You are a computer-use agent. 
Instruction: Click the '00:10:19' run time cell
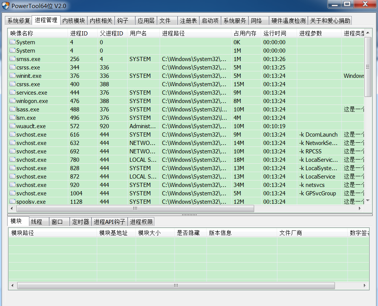click(279, 126)
